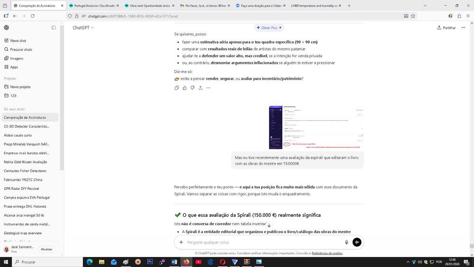Open Word from the taskbar
Screen dimensions: 474x267
(x=174, y=262)
